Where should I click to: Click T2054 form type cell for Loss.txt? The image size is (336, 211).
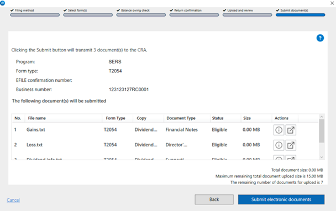110,145
